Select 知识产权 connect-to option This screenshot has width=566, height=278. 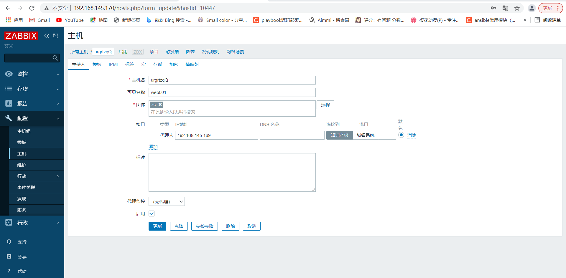click(x=339, y=135)
